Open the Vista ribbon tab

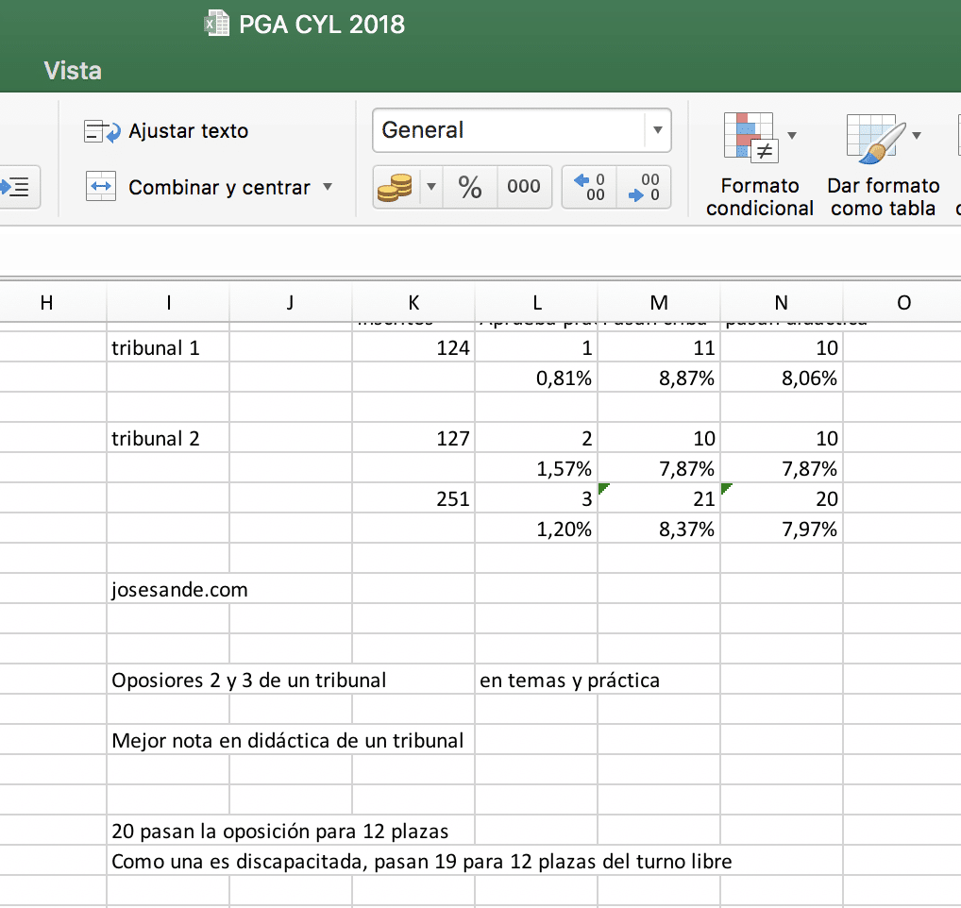[x=73, y=71]
